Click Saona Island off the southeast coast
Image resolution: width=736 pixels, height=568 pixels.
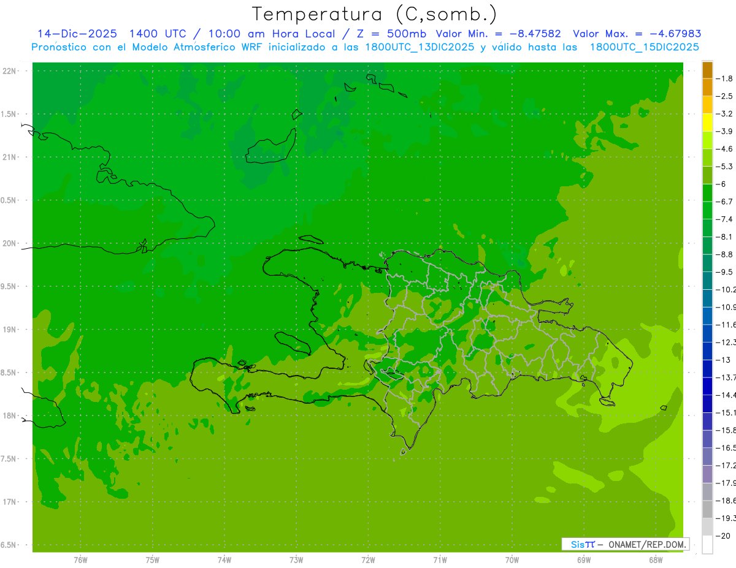(607, 401)
